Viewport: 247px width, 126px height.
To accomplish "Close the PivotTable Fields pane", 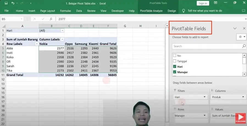I will 244,28.
